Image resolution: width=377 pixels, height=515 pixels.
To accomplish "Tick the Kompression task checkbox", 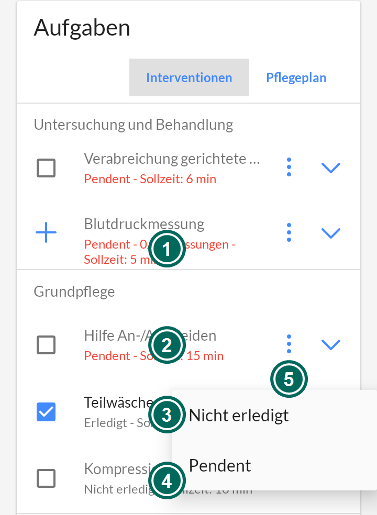I will 46,478.
